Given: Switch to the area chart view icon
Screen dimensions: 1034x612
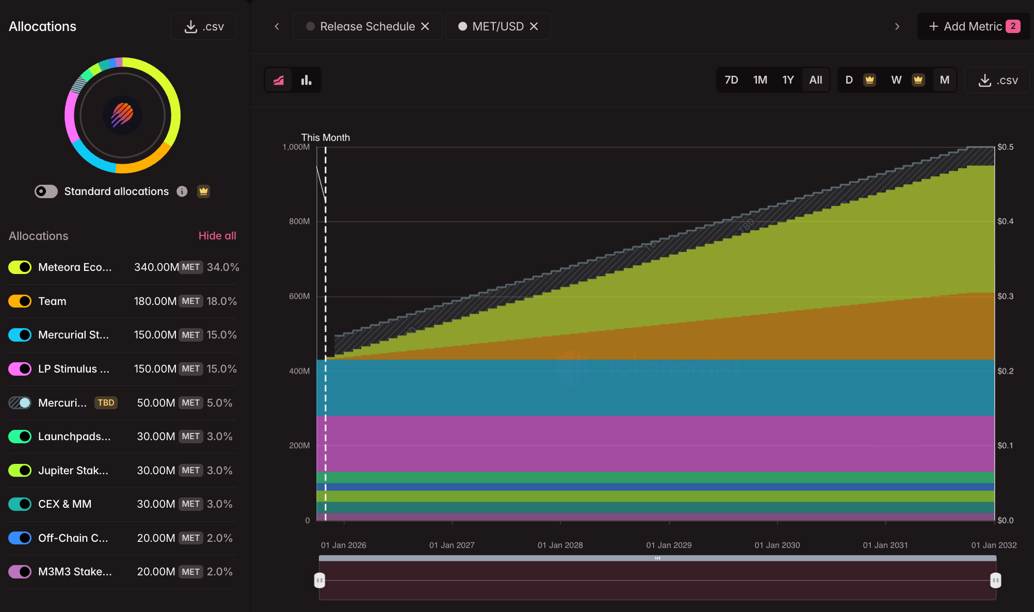Looking at the screenshot, I should point(279,80).
